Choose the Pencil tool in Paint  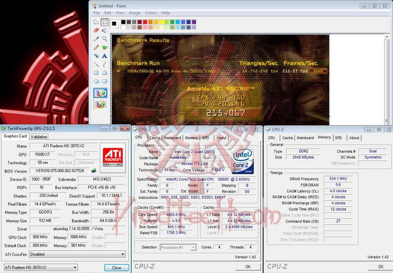(x=96, y=47)
